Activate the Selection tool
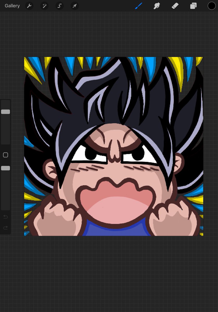 (x=59, y=6)
